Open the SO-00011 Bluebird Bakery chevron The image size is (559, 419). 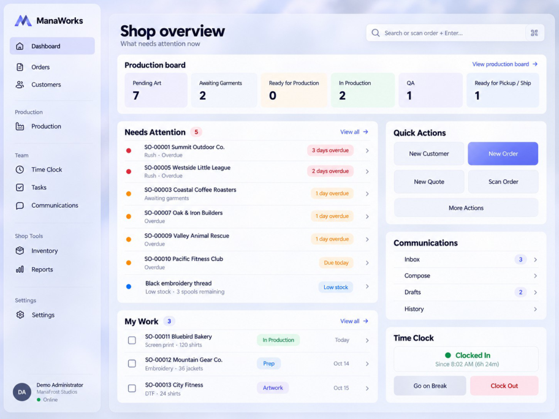click(367, 340)
